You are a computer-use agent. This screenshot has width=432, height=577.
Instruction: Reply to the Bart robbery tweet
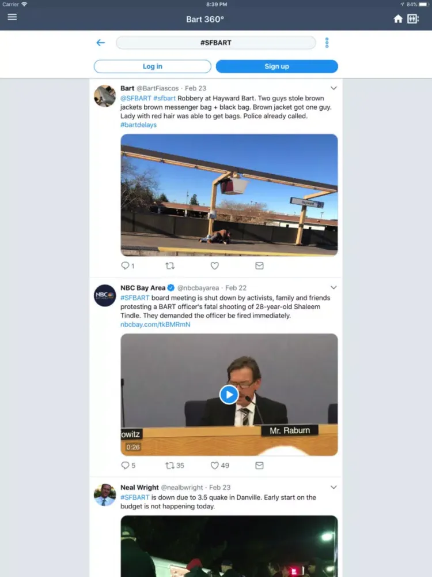(125, 266)
